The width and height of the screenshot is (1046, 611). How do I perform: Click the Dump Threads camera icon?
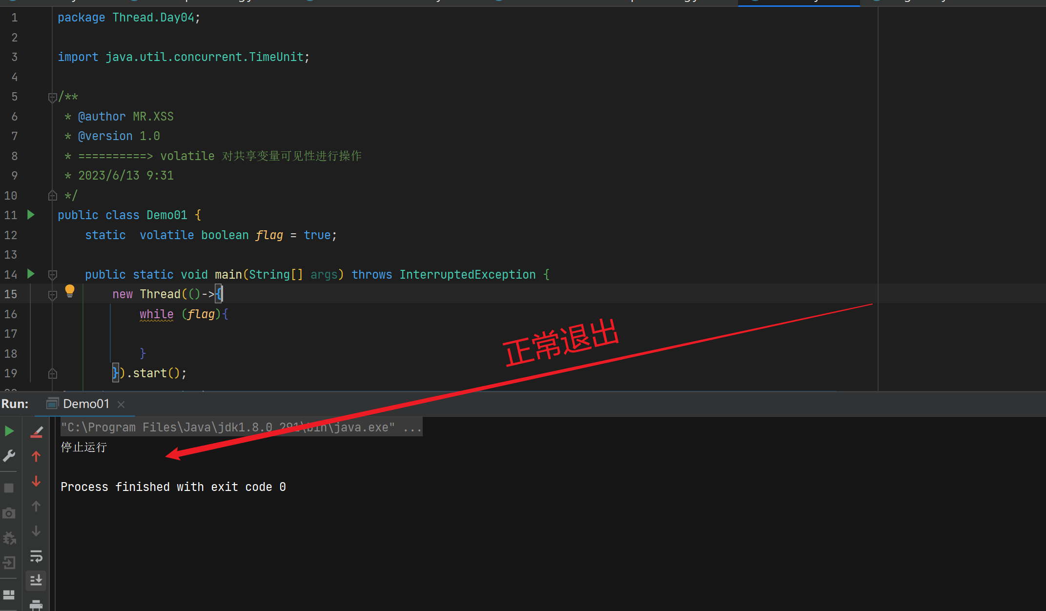point(9,513)
